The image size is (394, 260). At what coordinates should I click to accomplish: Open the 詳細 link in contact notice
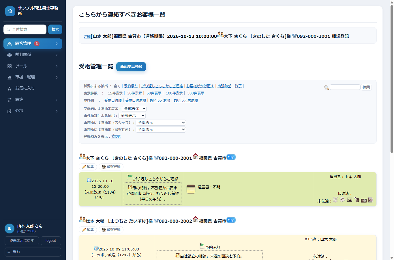87,37
